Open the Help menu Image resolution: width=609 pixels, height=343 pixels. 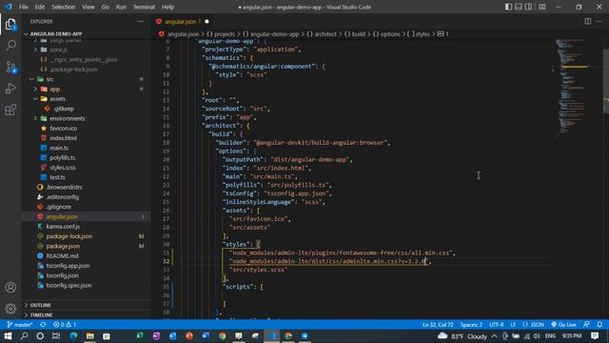pos(167,7)
